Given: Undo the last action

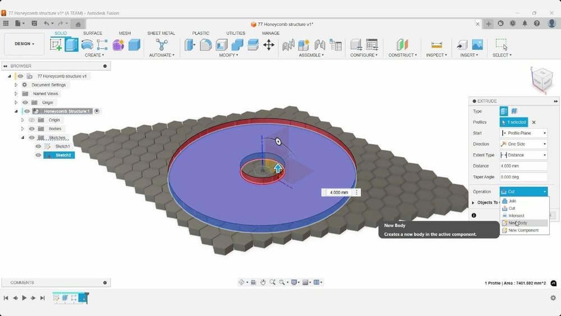Looking at the screenshot, I should [47, 23].
